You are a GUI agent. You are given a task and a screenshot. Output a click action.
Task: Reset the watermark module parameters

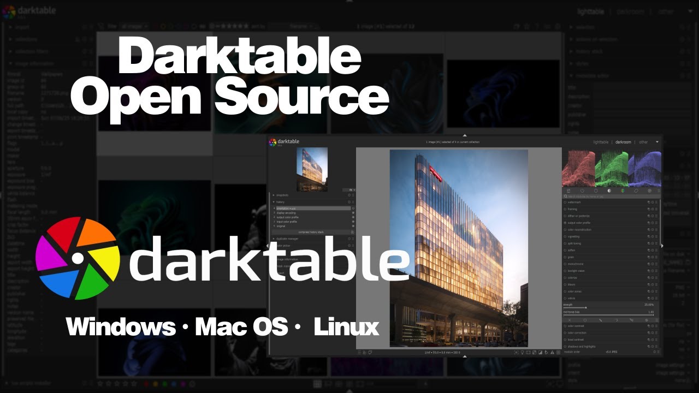point(653,203)
